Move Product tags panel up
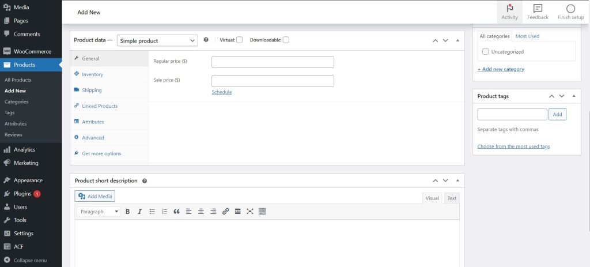The height and width of the screenshot is (267, 590). [551, 96]
